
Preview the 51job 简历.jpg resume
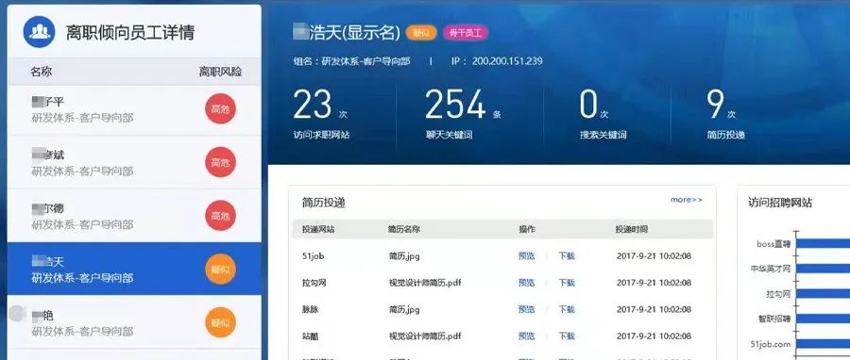coord(526,255)
